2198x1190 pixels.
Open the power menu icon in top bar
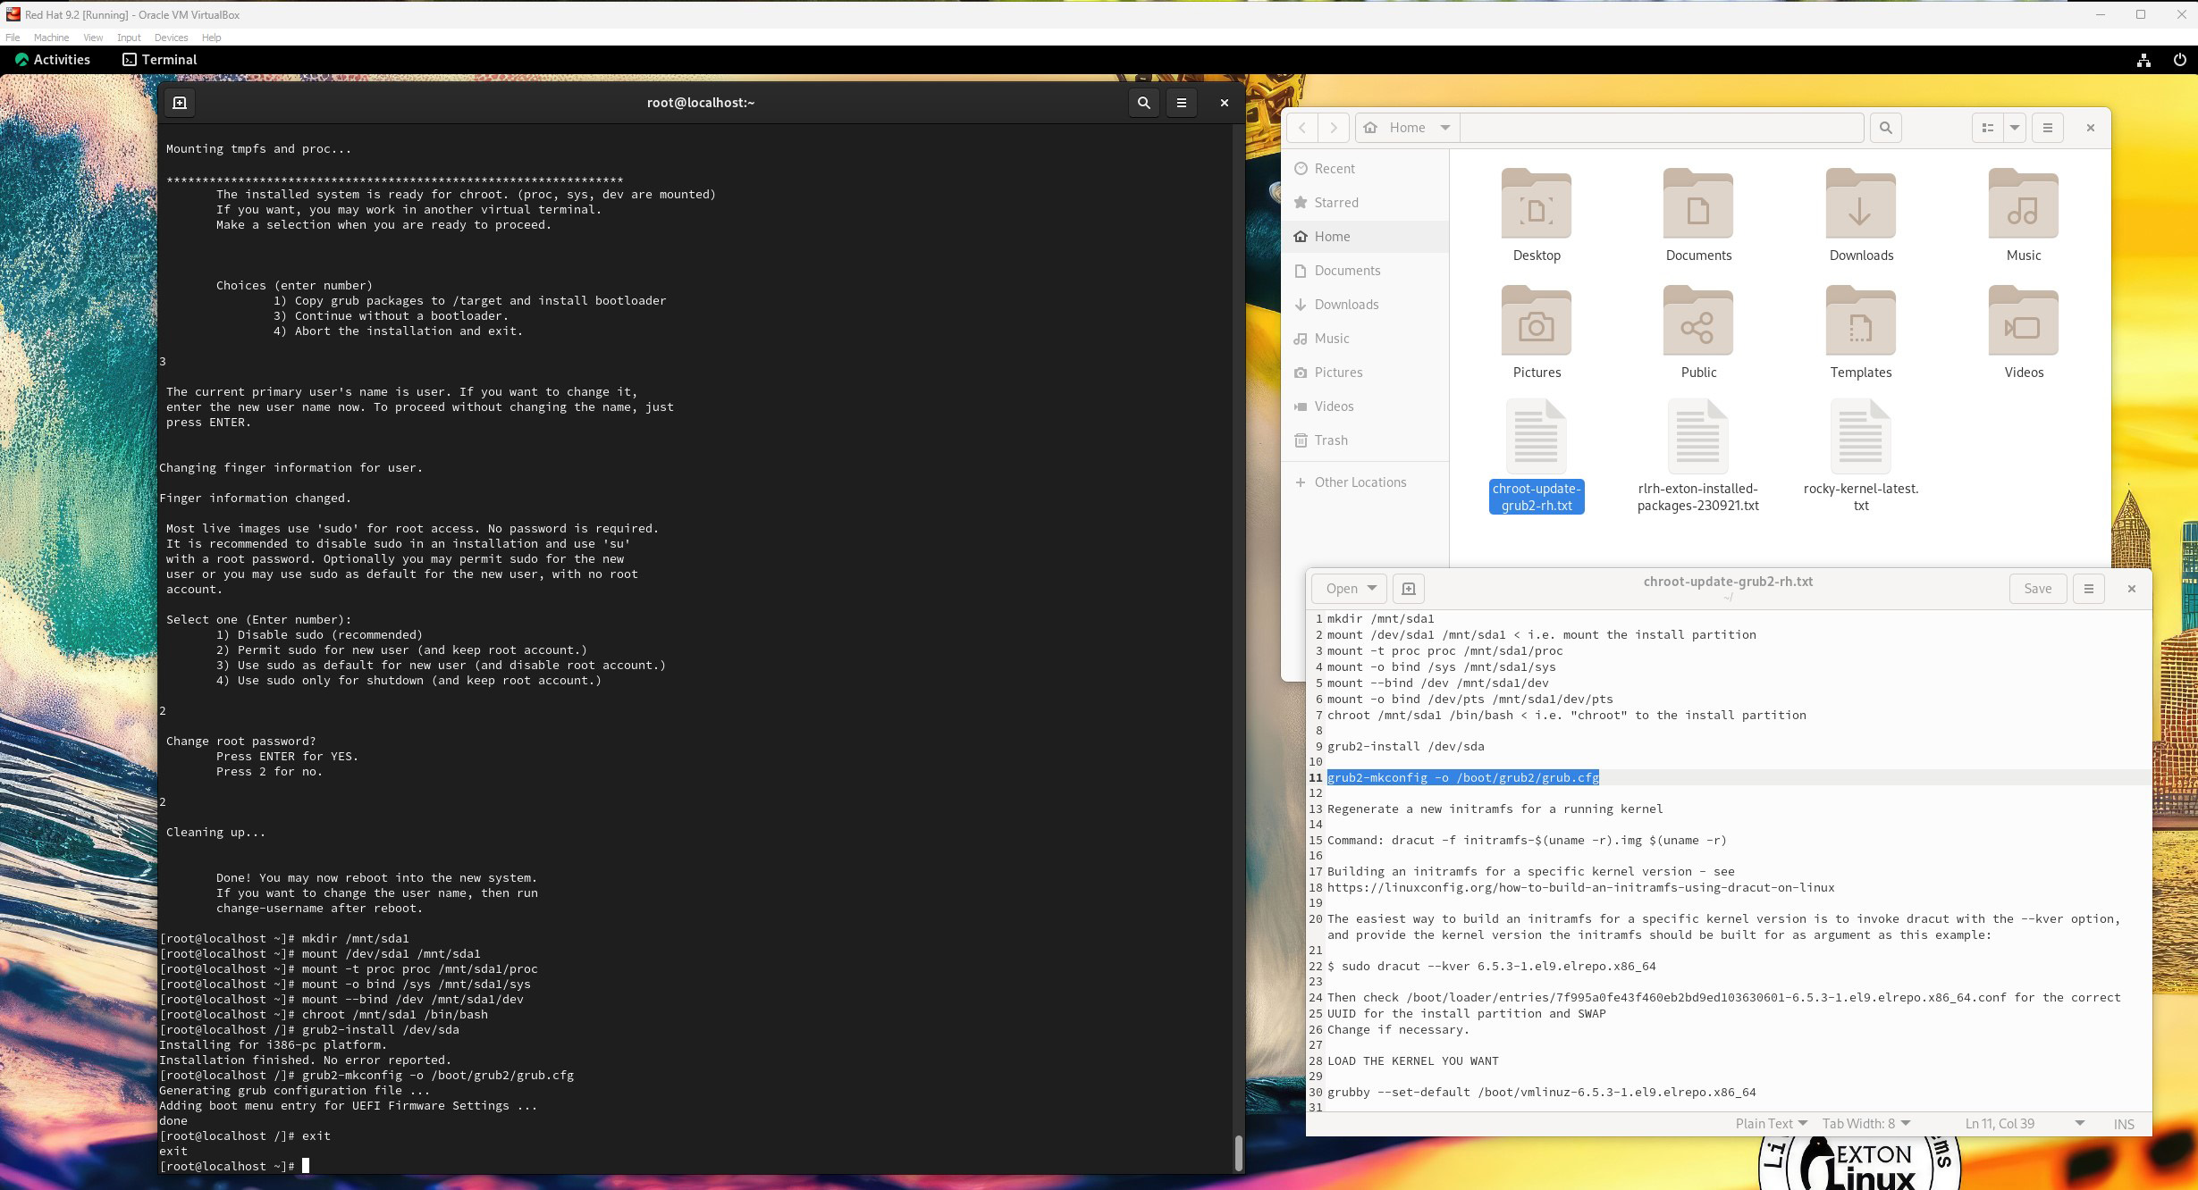point(2179,60)
